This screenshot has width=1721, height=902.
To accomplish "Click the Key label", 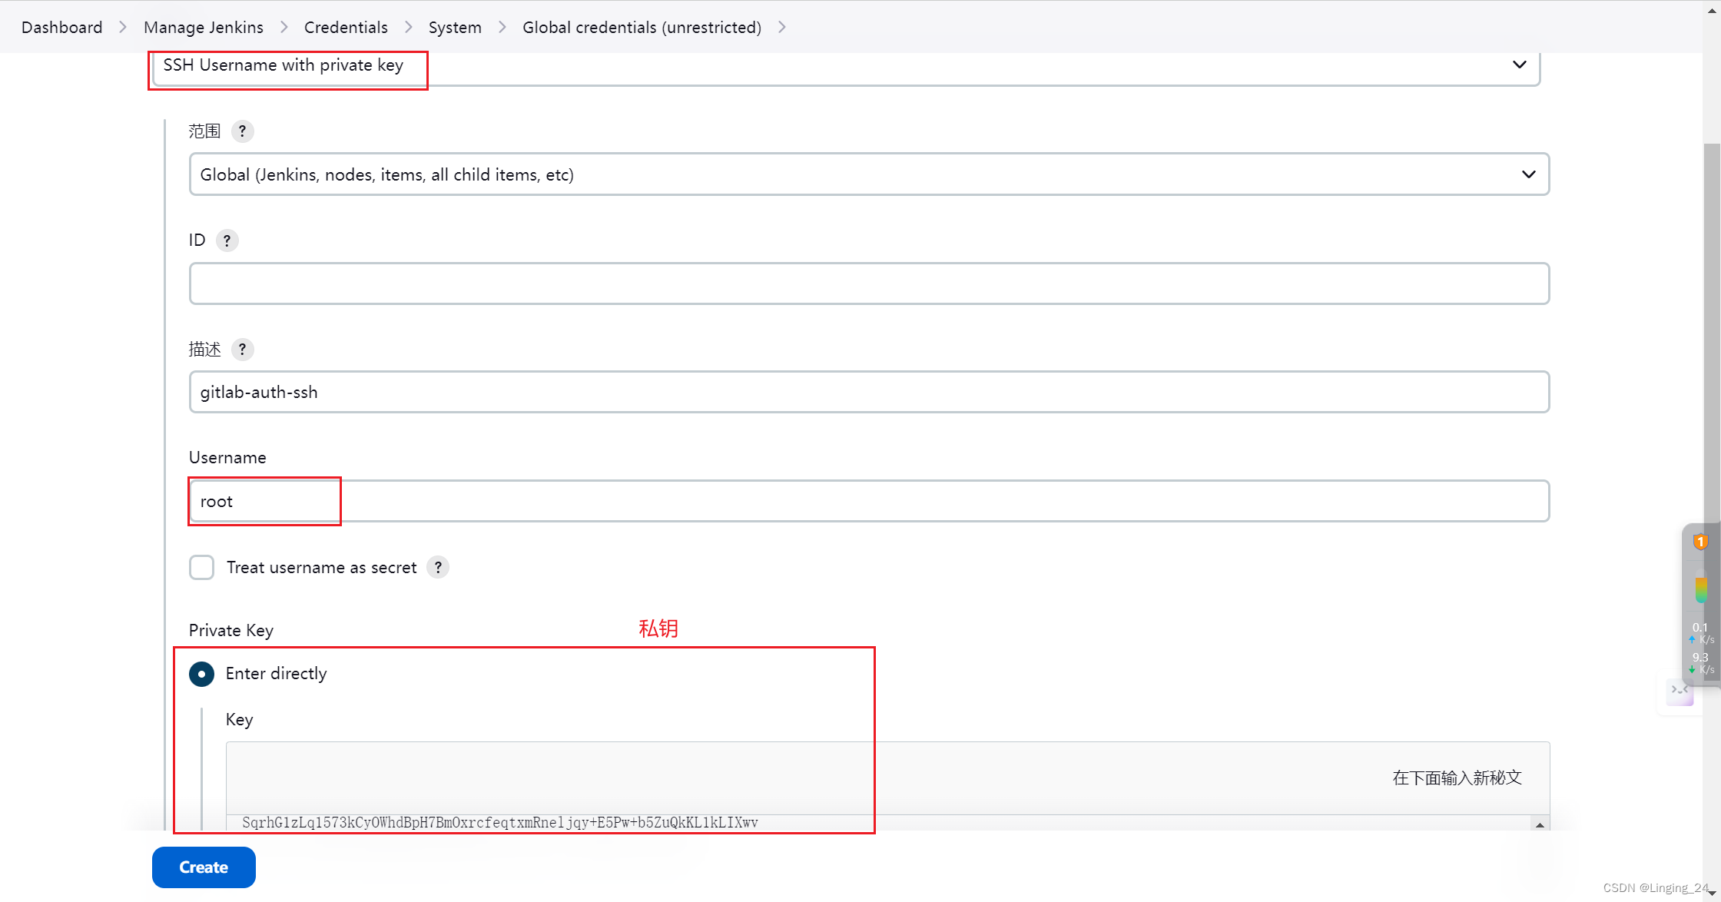I will pos(240,720).
